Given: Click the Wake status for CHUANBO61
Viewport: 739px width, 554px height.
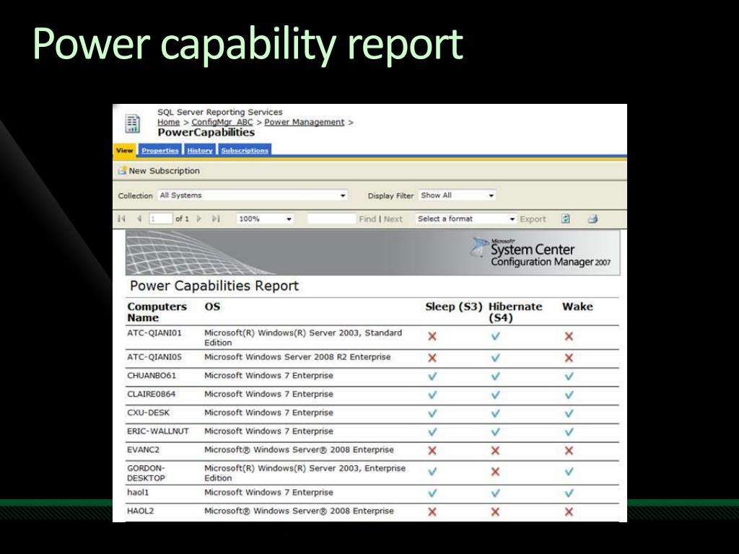Looking at the screenshot, I should click(x=569, y=377).
